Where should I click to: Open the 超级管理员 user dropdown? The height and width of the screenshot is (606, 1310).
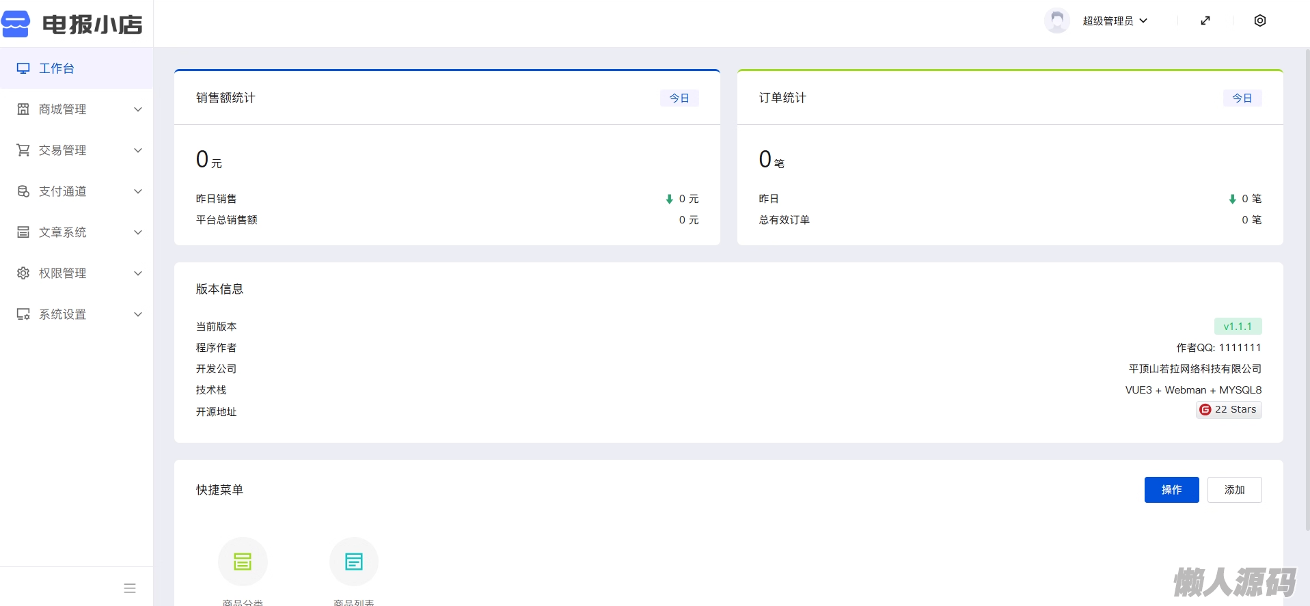click(1115, 21)
